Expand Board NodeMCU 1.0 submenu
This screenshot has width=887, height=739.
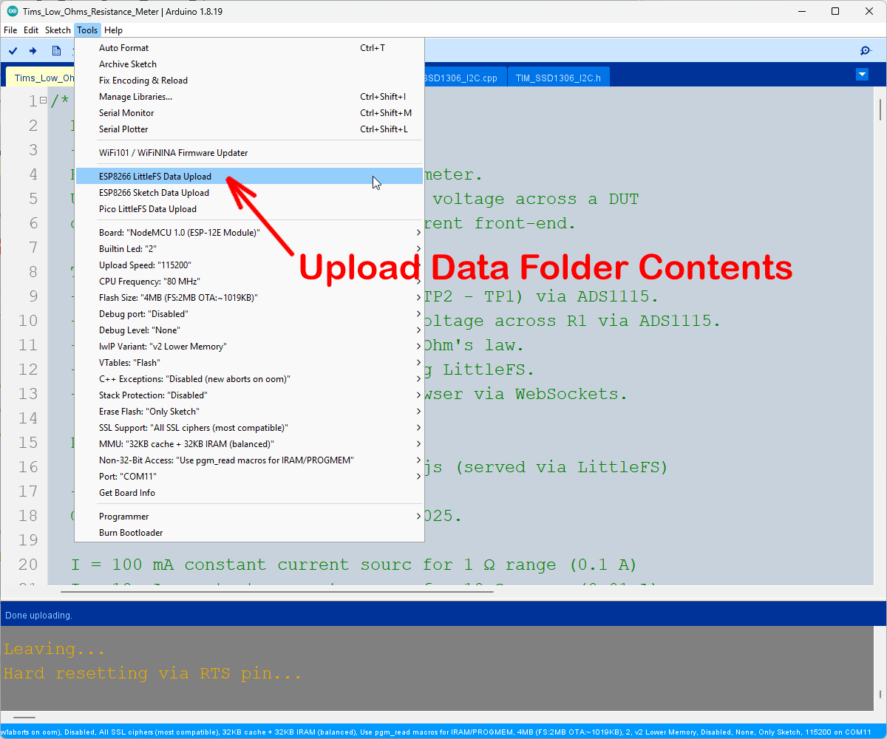pos(251,233)
